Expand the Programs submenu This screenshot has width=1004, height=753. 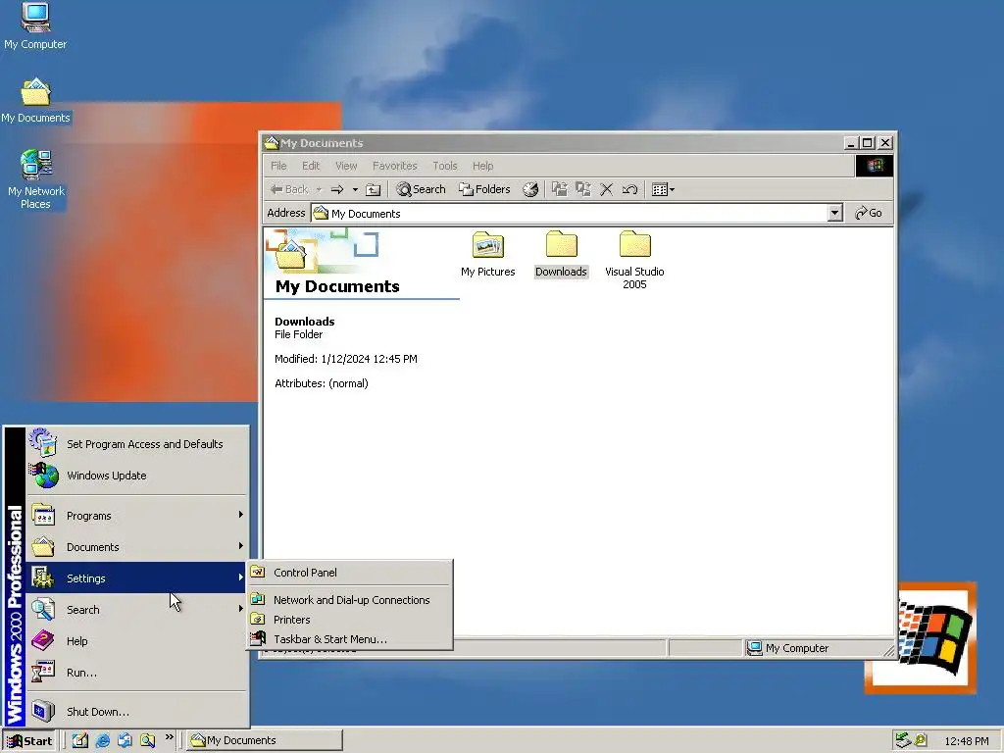[x=137, y=516]
